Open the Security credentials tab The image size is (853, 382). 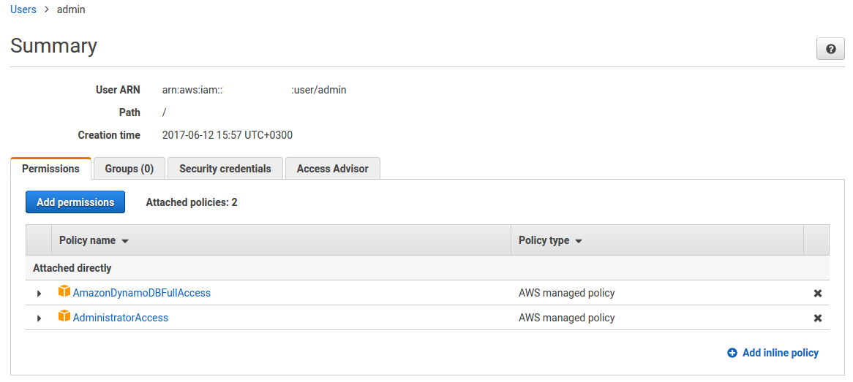point(225,169)
